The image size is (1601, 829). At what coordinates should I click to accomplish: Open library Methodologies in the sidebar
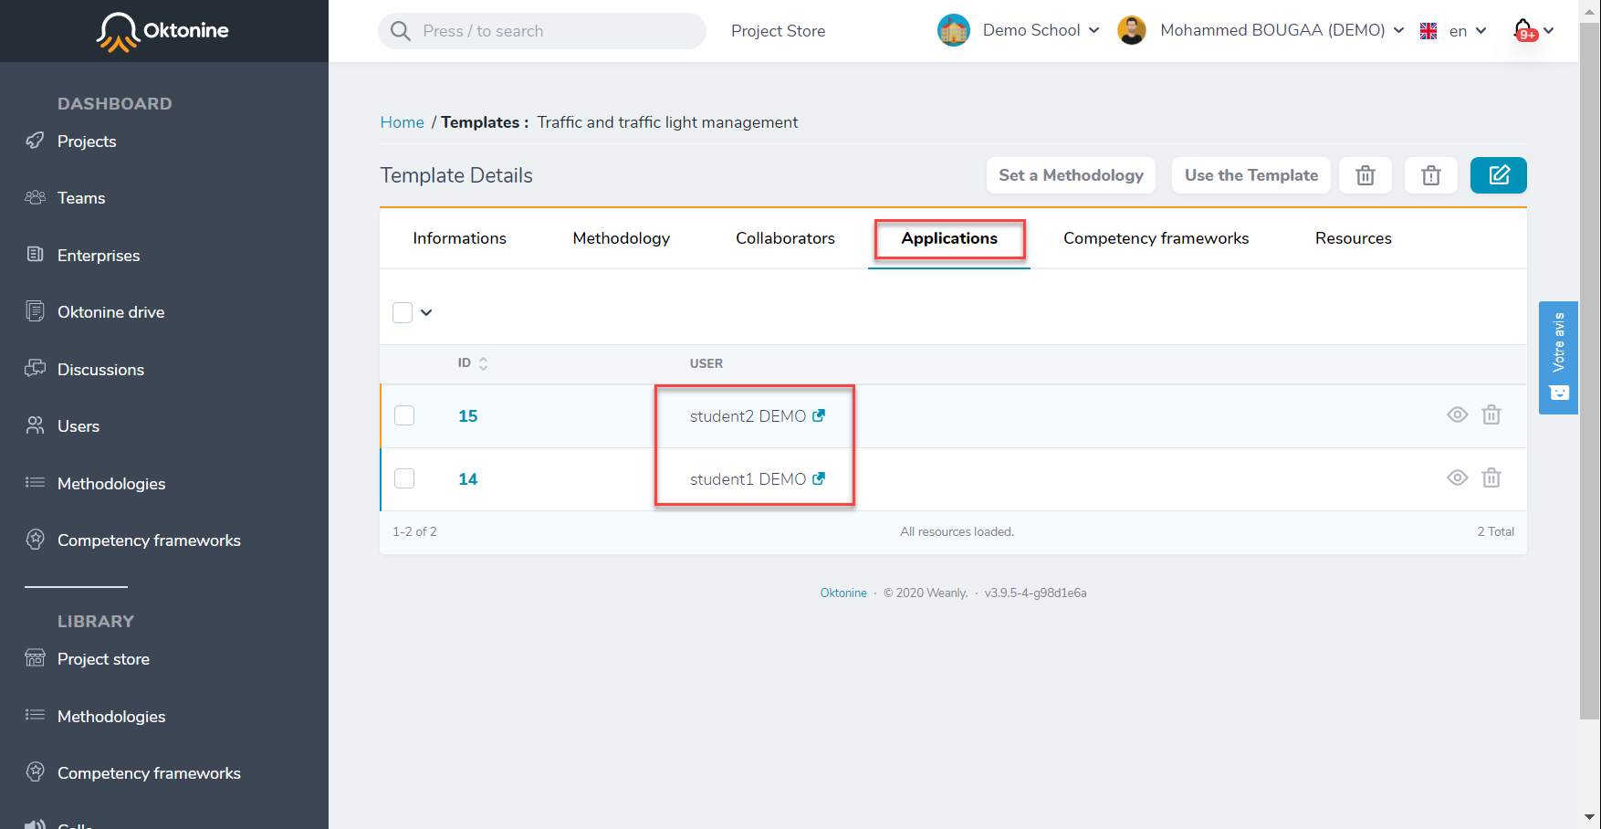111,717
